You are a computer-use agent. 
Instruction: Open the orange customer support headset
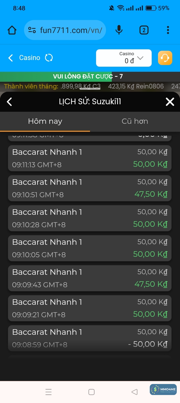[165, 58]
